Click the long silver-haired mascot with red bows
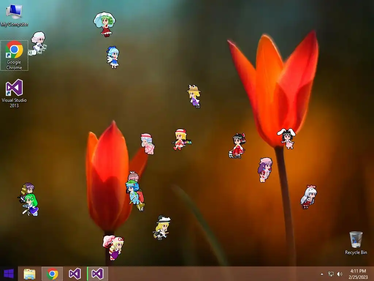This screenshot has width=374, height=281. 308,197
